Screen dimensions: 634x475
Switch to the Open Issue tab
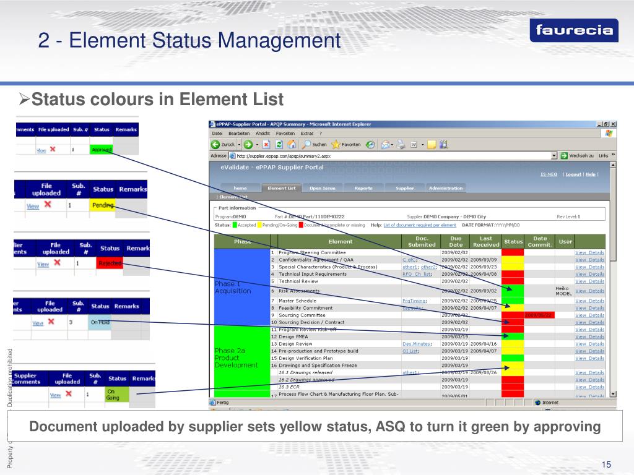323,188
